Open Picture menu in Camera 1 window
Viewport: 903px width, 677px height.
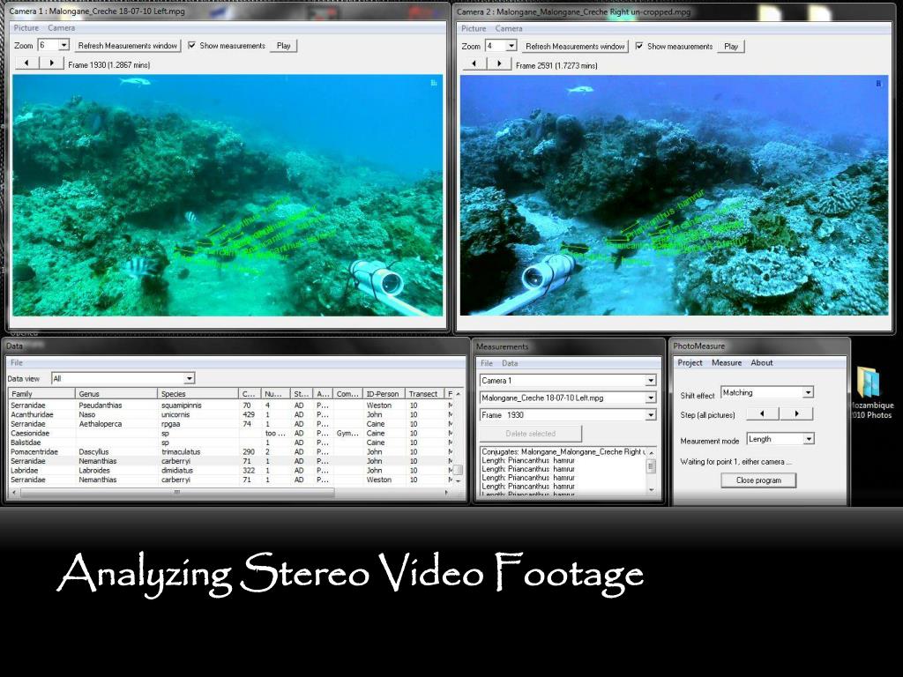tap(26, 27)
